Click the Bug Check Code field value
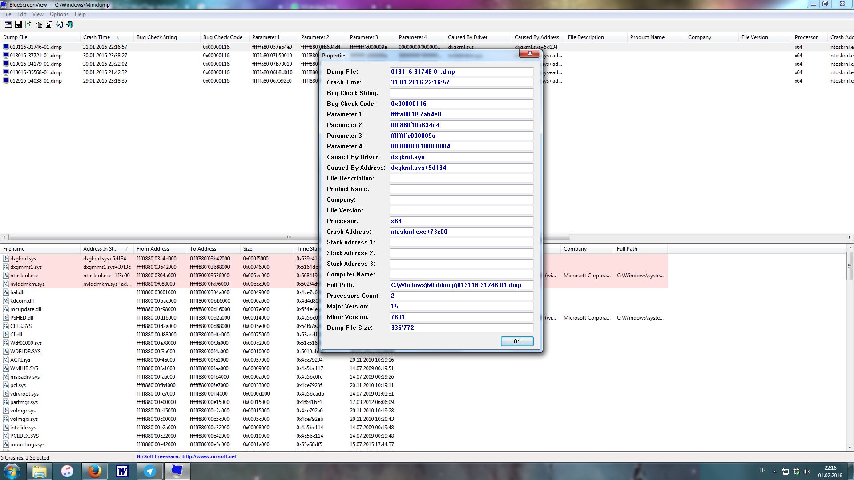The image size is (854, 480). [x=461, y=104]
